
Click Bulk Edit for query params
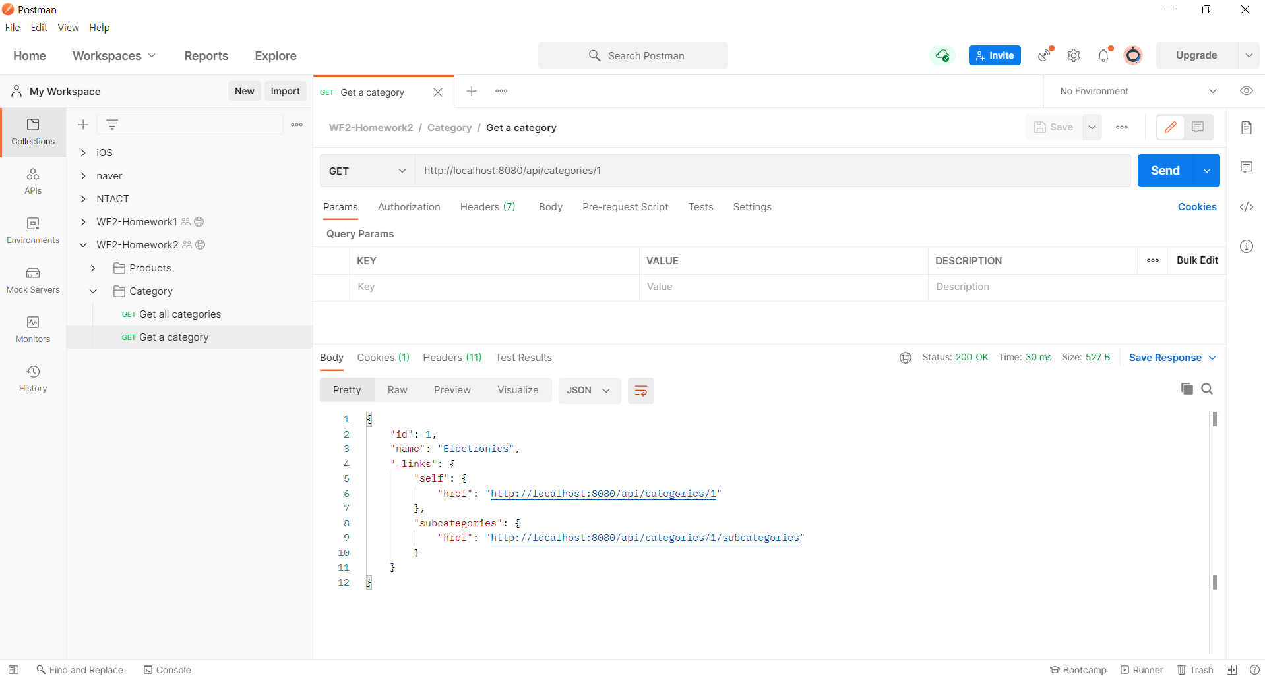pyautogui.click(x=1197, y=260)
